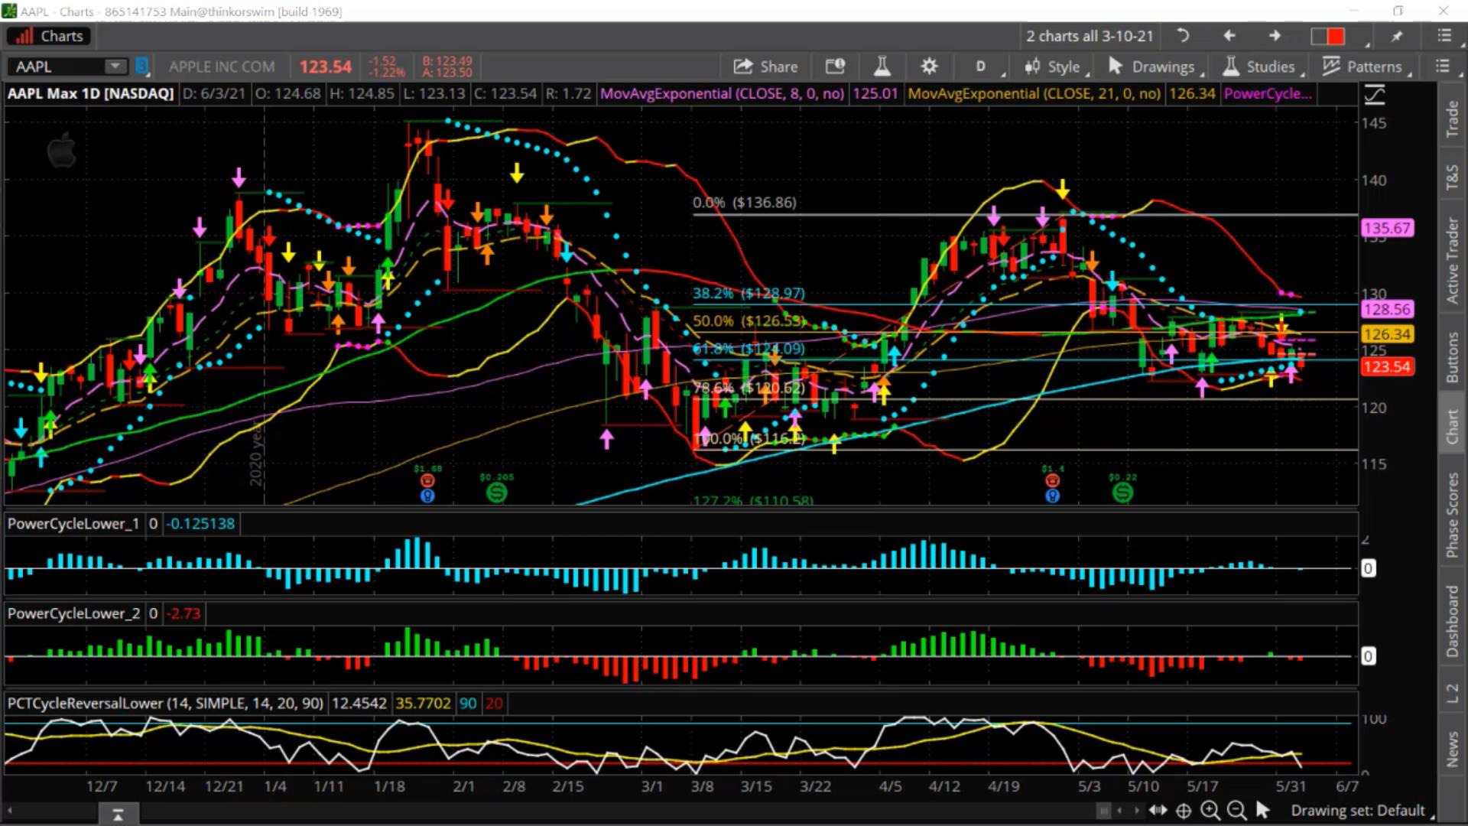
Task: Click the green $0.22 dividend icon
Action: coord(1122,493)
